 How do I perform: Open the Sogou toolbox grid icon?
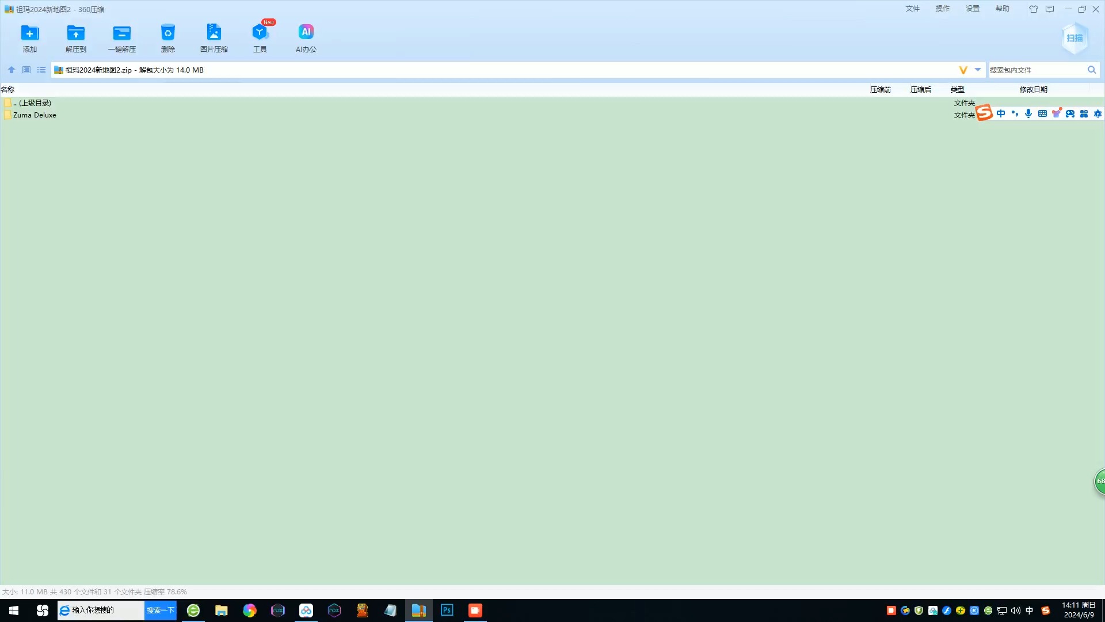point(1084,113)
